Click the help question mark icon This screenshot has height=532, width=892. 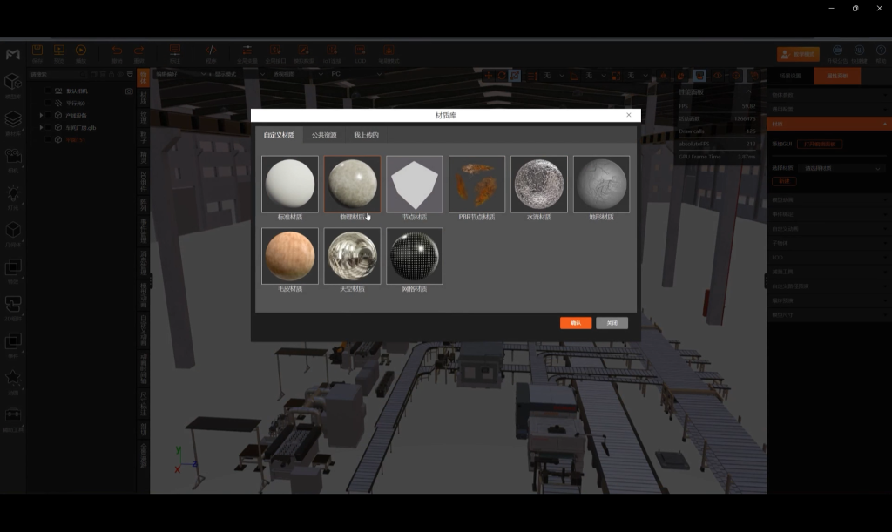tap(879, 51)
